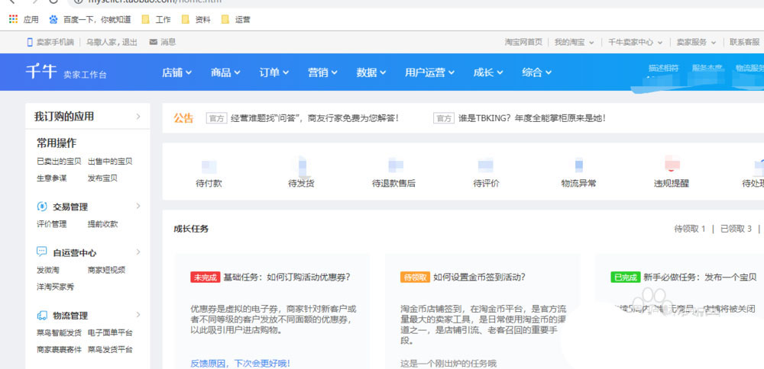
Task: Expand the 订单 menu
Action: coord(274,72)
